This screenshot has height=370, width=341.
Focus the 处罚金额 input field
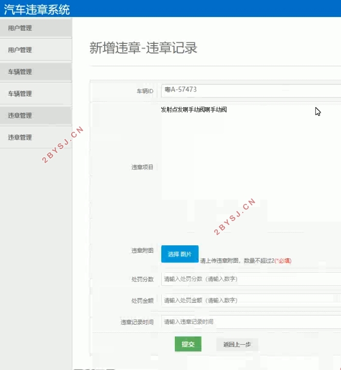(251, 300)
